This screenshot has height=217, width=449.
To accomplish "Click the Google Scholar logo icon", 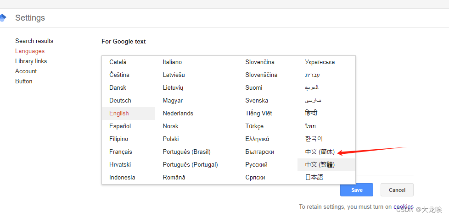I will 3,18.
